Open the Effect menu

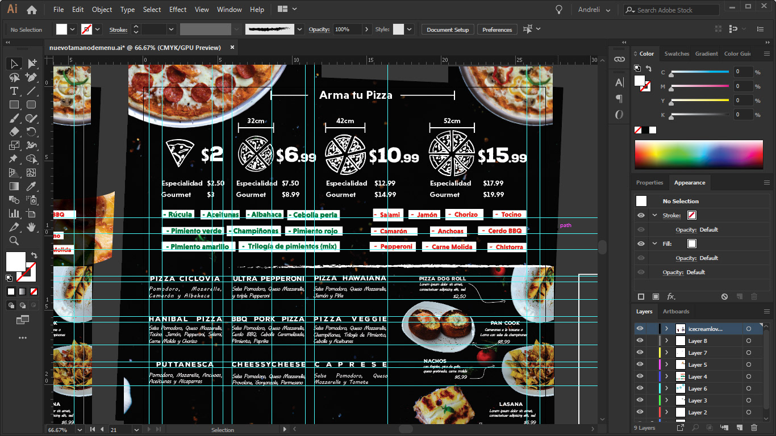tap(178, 10)
